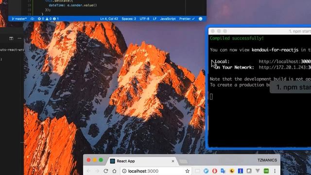Click TZMANICS profile button in Chrome
This screenshot has height=175, width=311.
tap(267, 160)
